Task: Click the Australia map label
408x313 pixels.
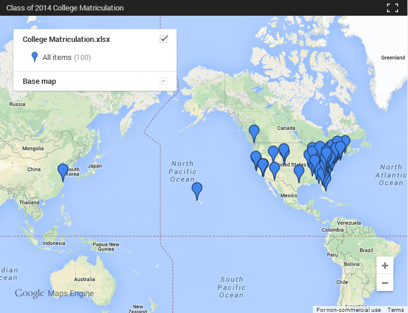Action: click(x=85, y=279)
